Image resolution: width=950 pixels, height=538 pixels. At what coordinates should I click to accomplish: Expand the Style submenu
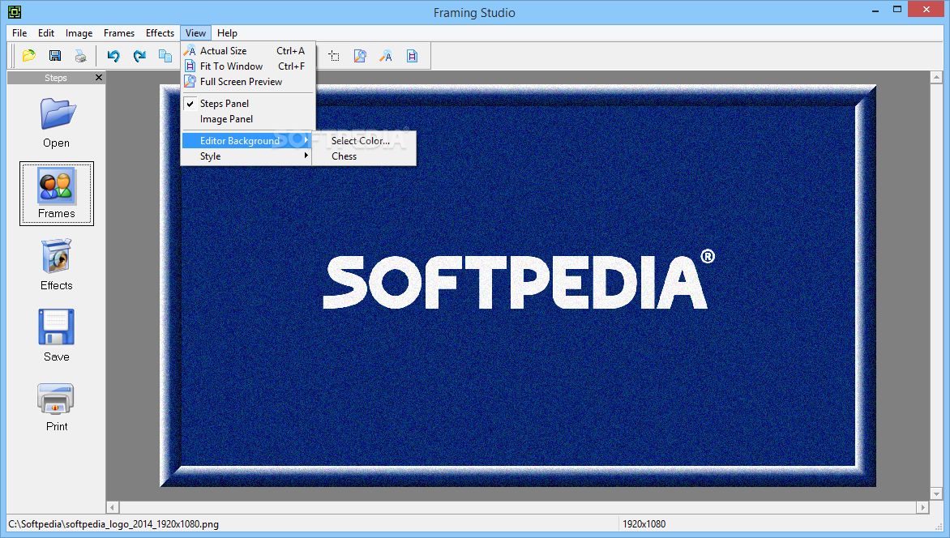(x=247, y=156)
